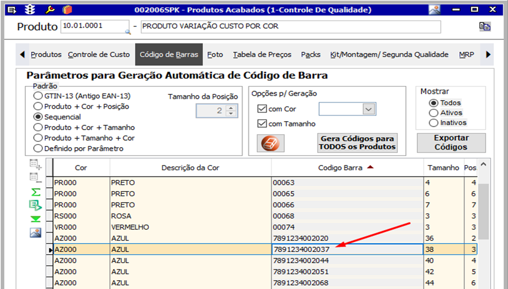508x289 pixels.
Task: Click the Tamanho da Posição value field
Action: coord(211,111)
